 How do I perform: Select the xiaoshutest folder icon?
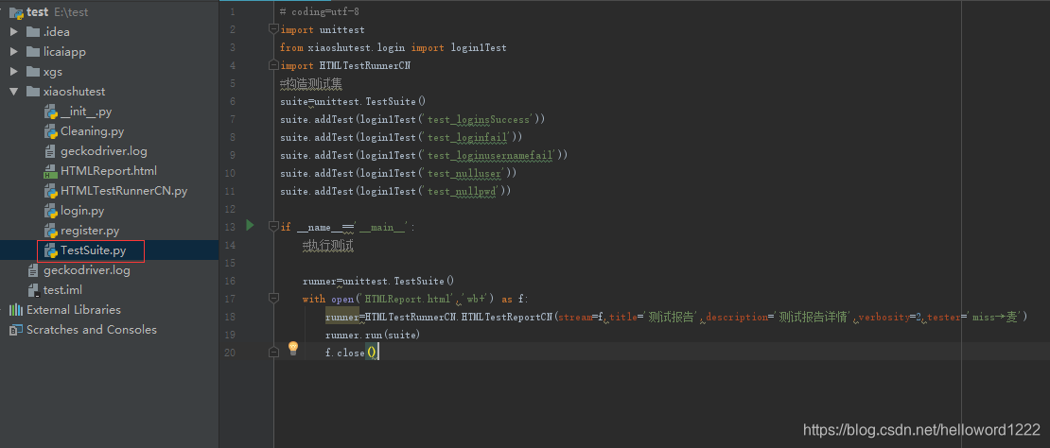tap(33, 92)
